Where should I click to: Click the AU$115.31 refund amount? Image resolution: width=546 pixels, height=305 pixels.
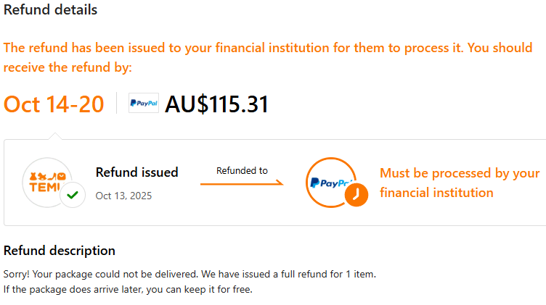pos(216,104)
